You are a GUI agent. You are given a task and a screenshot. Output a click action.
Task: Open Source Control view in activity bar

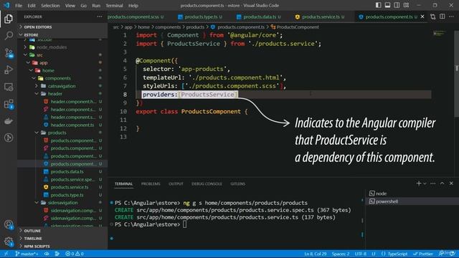tap(9, 53)
